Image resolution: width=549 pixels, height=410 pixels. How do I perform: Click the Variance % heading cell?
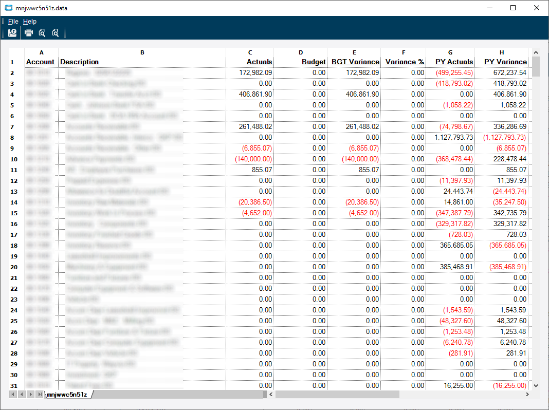click(405, 62)
